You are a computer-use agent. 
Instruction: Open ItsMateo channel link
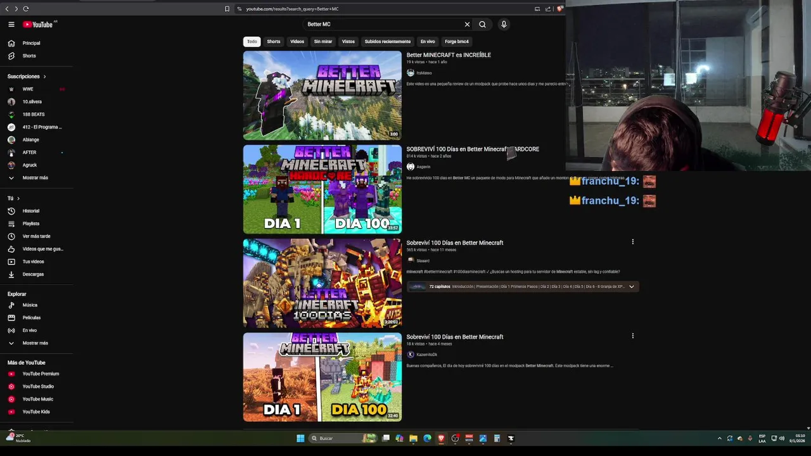point(424,73)
